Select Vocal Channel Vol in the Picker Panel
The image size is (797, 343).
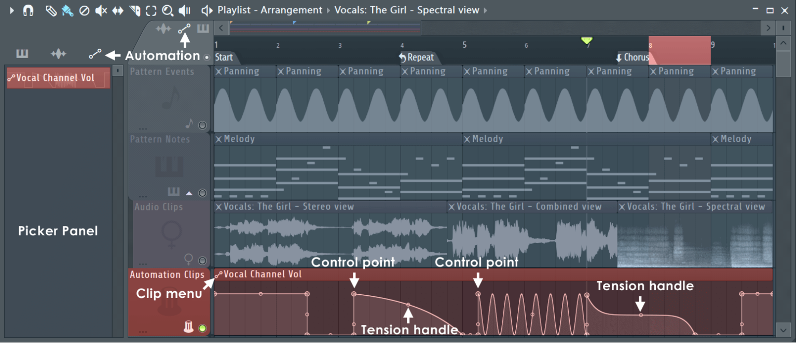57,78
